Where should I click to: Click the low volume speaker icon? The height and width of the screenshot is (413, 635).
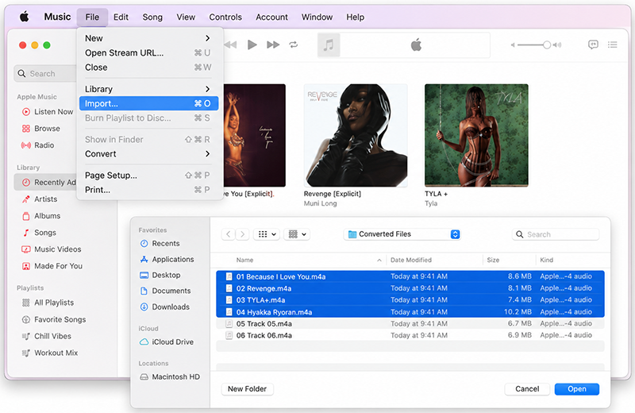click(x=513, y=45)
